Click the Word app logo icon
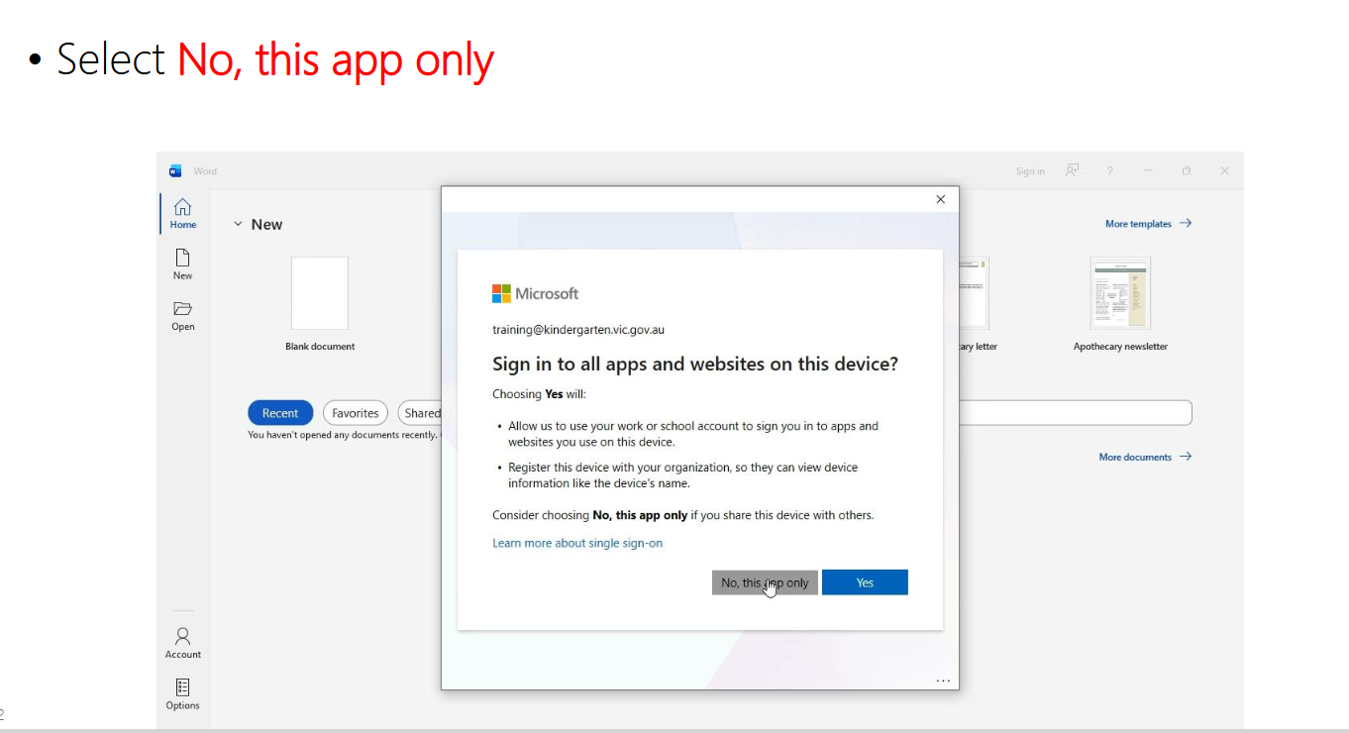Image resolution: width=1349 pixels, height=733 pixels. [x=175, y=170]
